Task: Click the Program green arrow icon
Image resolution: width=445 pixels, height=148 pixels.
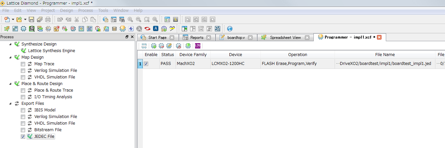Action: click(x=188, y=46)
